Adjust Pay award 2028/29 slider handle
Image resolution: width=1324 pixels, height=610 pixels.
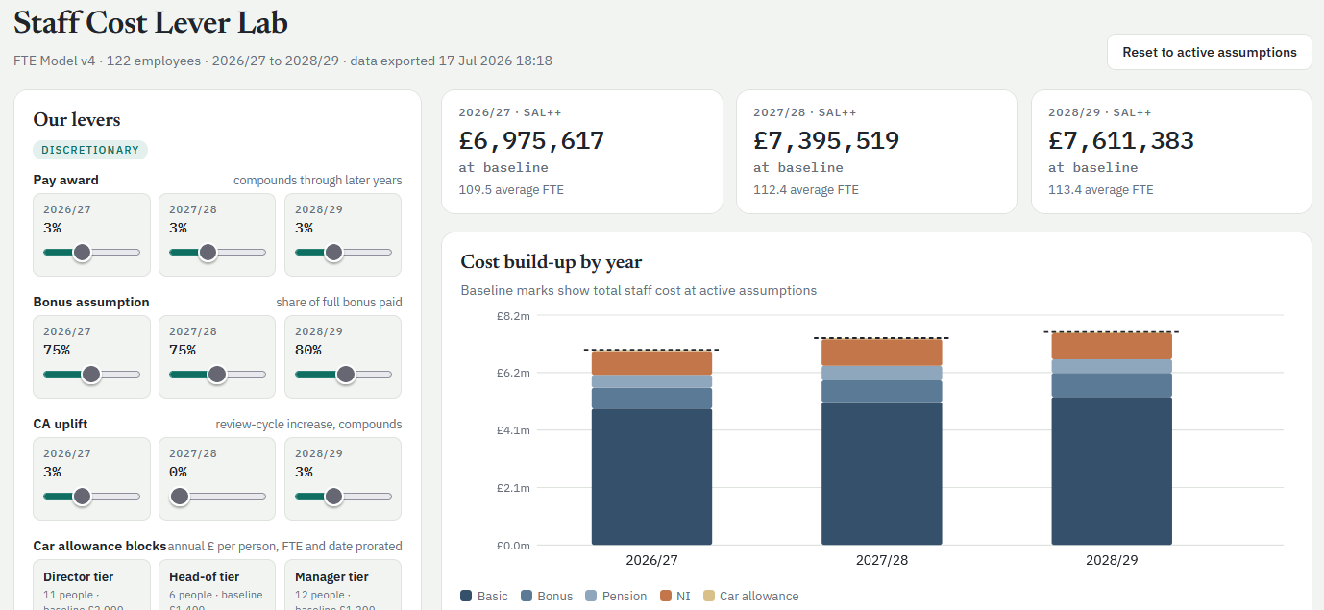(333, 252)
